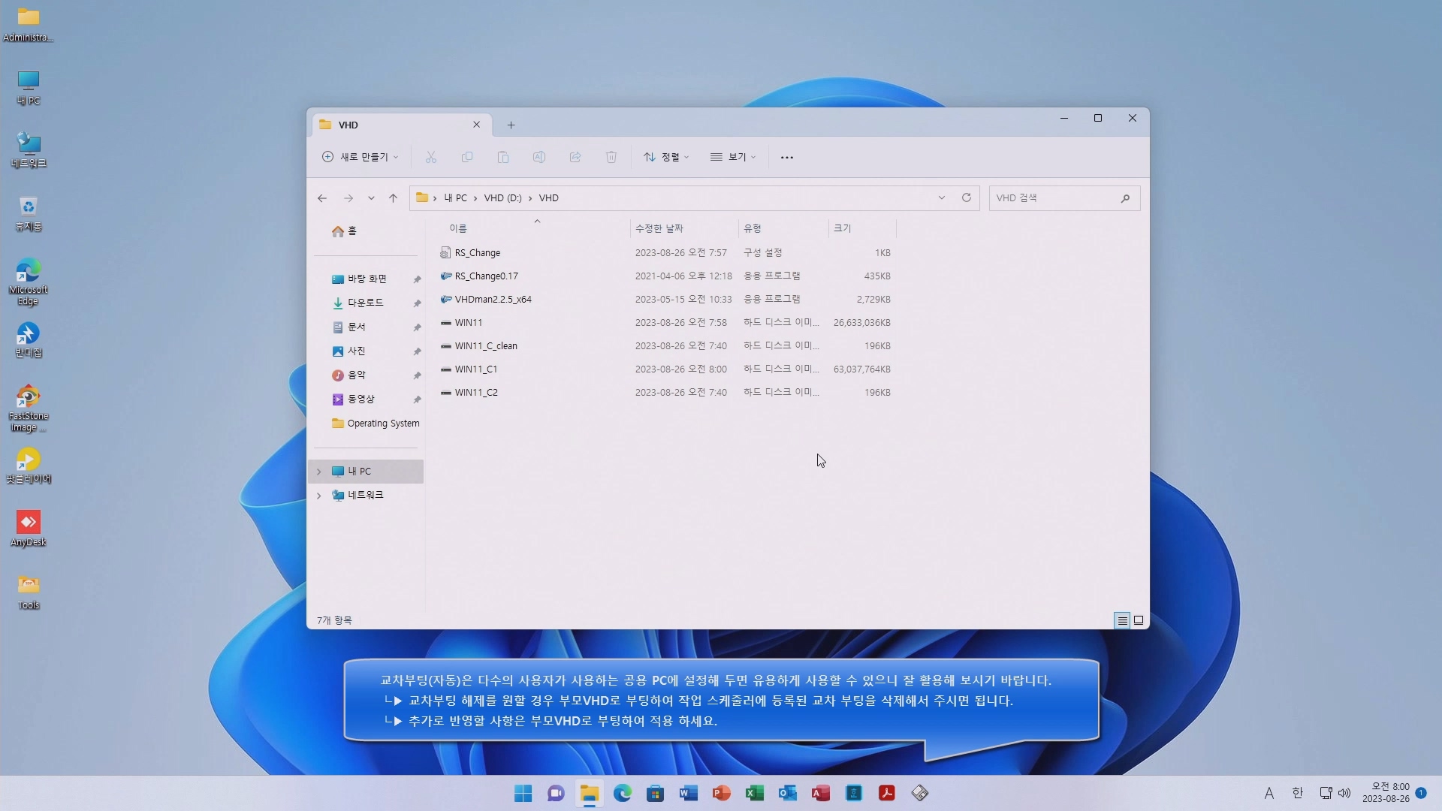Image resolution: width=1442 pixels, height=811 pixels.
Task: Expand 내 PC tree node
Action: pyautogui.click(x=319, y=472)
